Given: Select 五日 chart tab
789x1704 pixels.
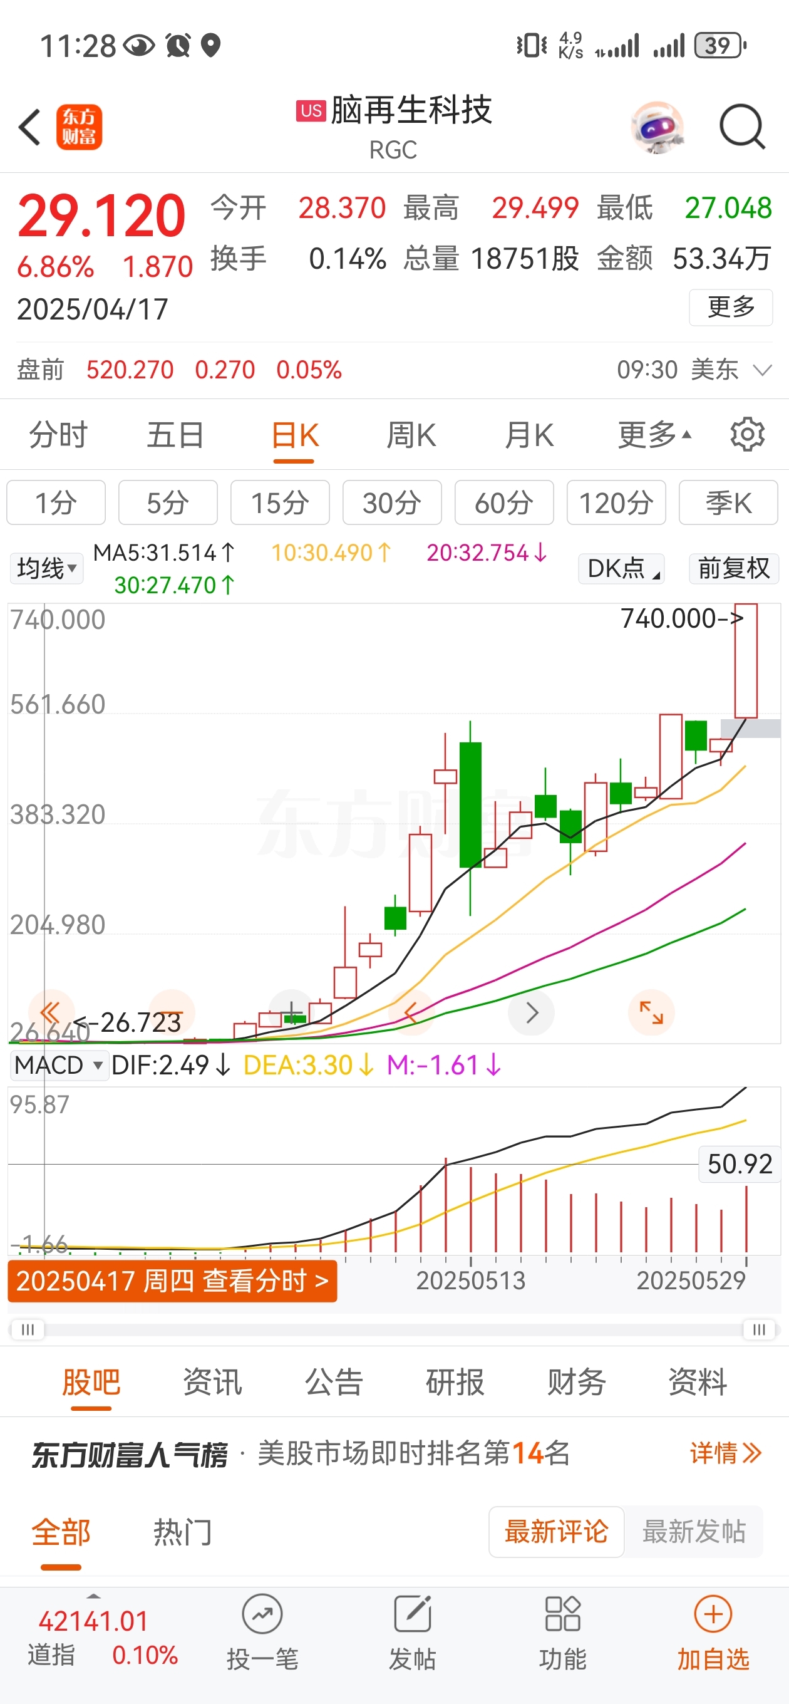Looking at the screenshot, I should [175, 435].
